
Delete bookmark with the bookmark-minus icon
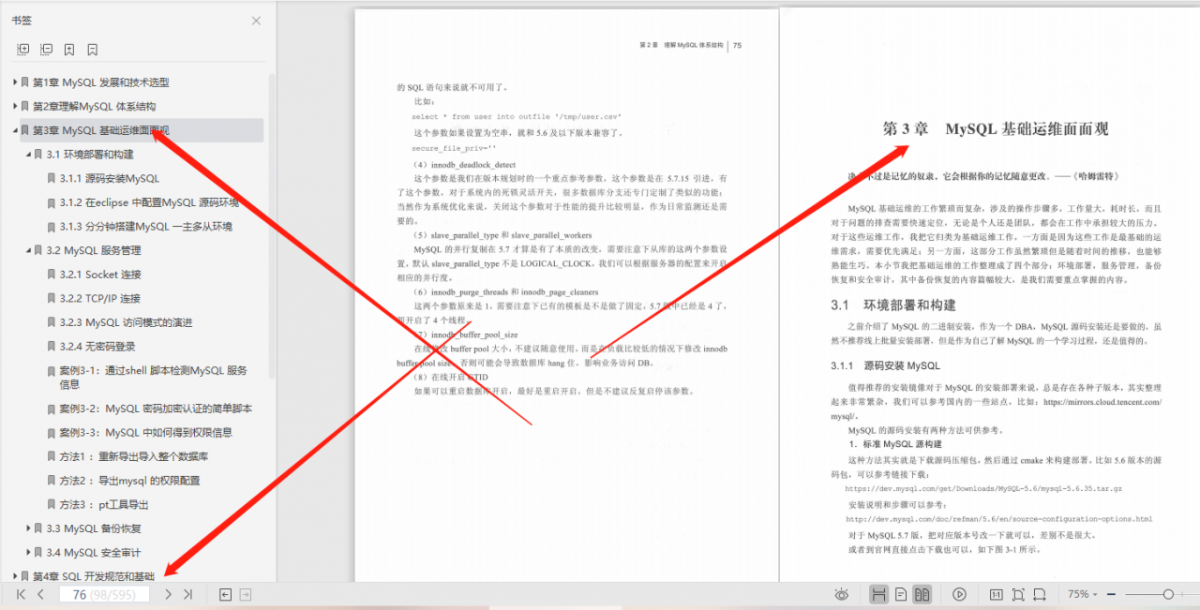[x=92, y=50]
